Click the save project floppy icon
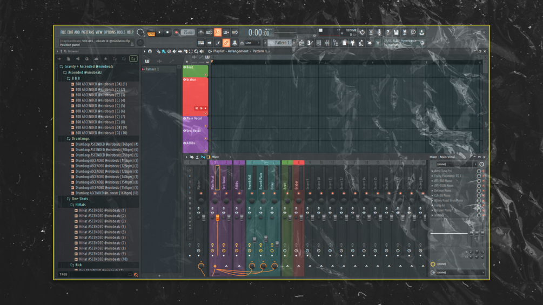The image size is (543, 305). point(396,32)
